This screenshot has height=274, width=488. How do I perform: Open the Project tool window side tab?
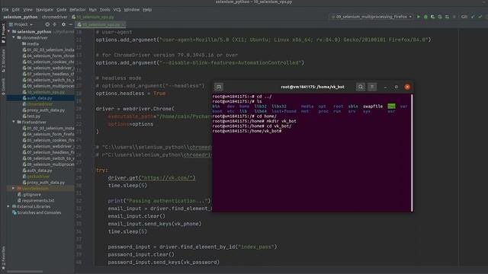coord(3,33)
